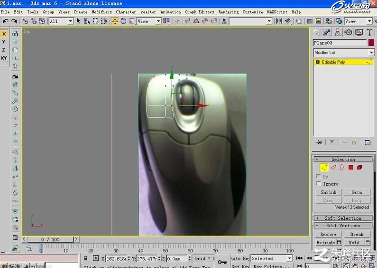The image size is (377, 268).
Task: Click the Plane03 object color swatch
Action: [x=371, y=43]
